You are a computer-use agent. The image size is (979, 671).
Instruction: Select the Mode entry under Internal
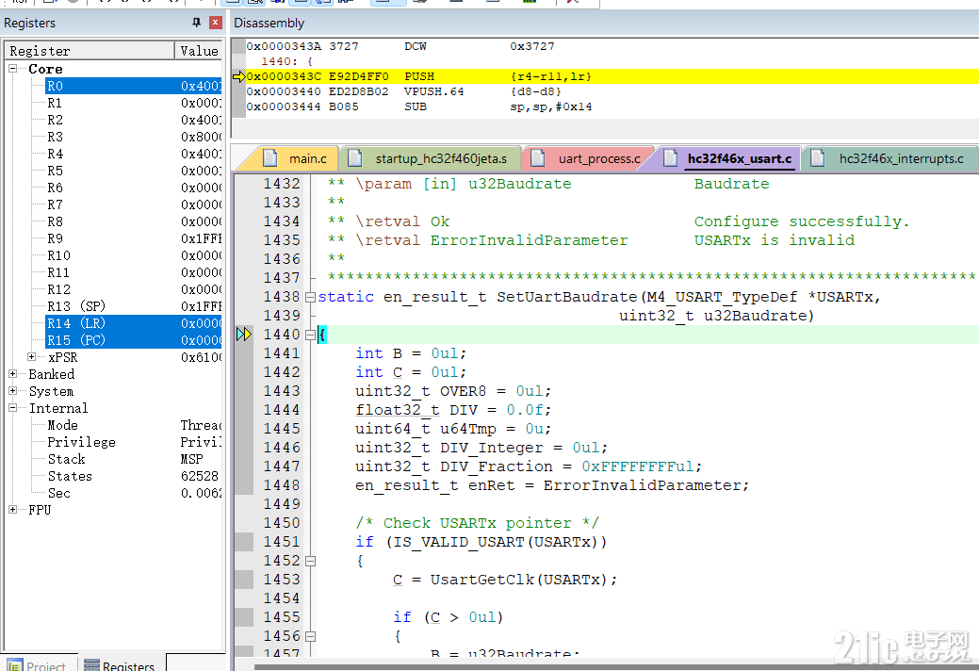click(134, 425)
